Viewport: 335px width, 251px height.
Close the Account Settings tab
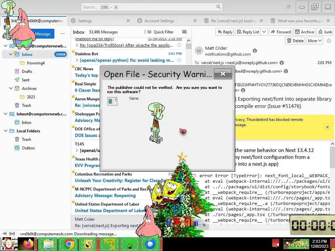click(195, 21)
